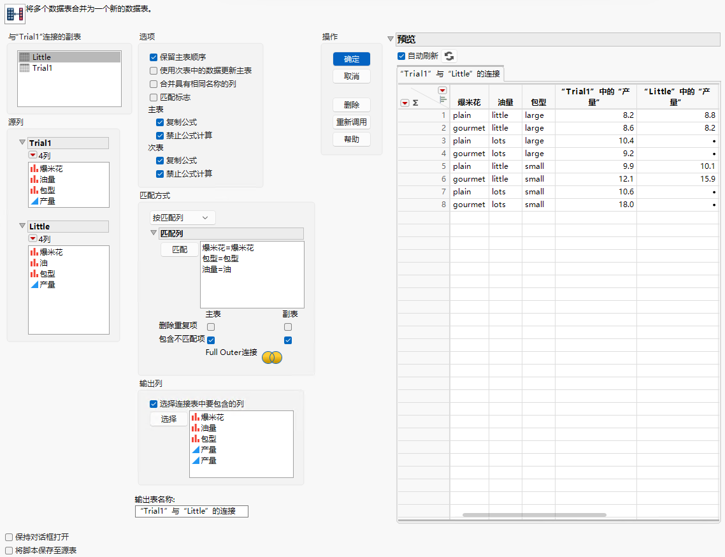Screen dimensions: 725x557
Task: Collapse the 预览 panel
Action: tap(391, 40)
